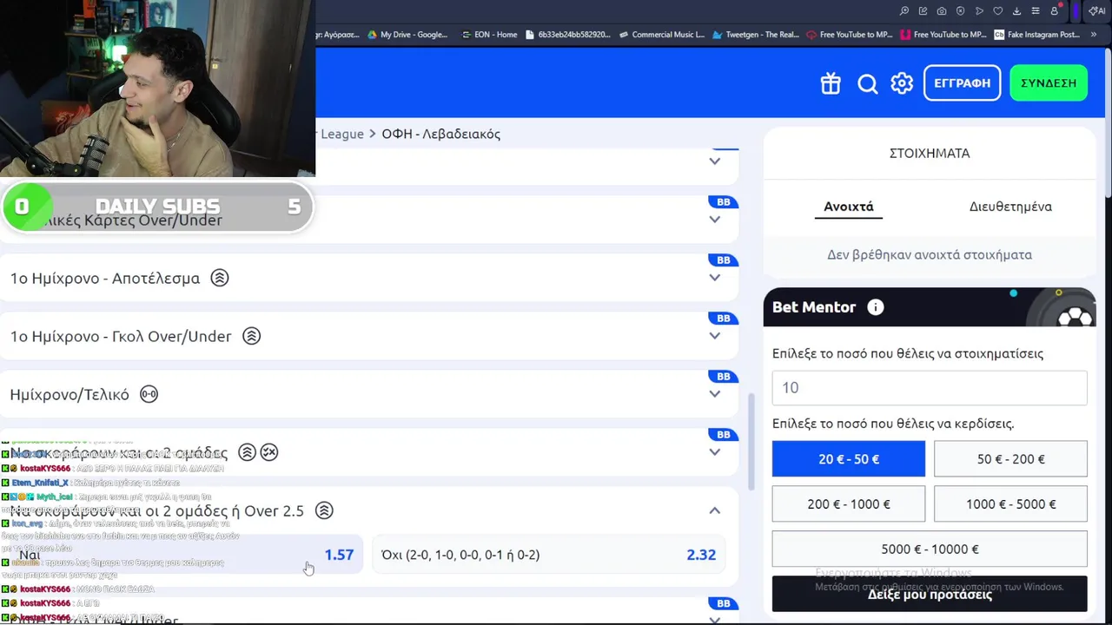Open Tweetgen bookmark

[755, 35]
